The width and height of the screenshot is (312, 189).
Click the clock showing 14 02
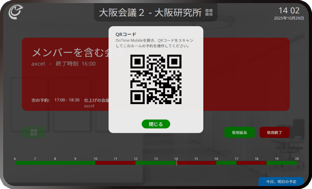coord(289,11)
